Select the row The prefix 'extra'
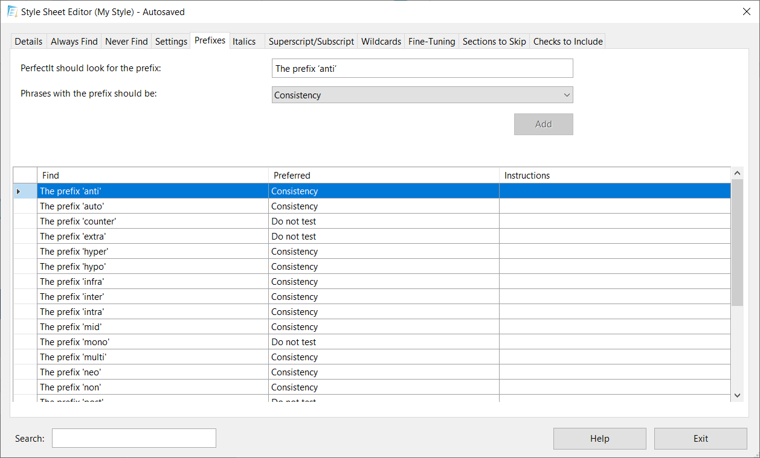The image size is (760, 458). click(x=372, y=237)
